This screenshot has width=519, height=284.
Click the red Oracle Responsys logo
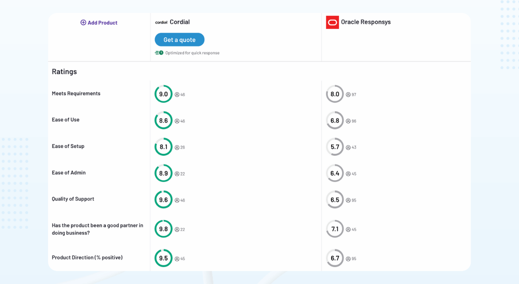(x=332, y=22)
